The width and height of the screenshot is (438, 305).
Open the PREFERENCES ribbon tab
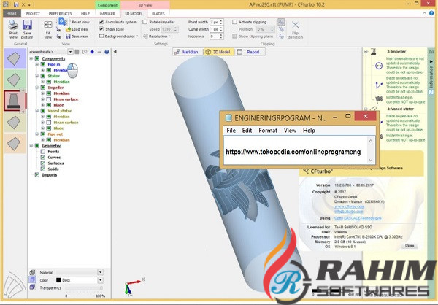pos(61,14)
